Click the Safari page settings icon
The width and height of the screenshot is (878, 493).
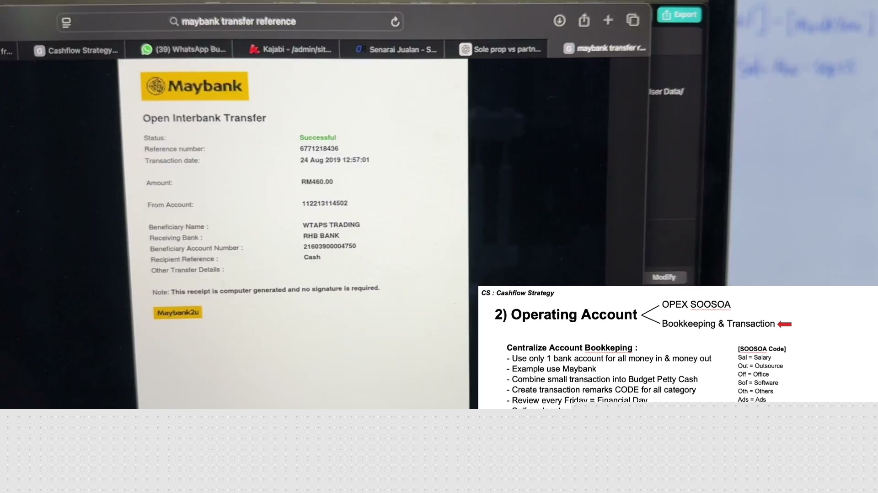(66, 22)
